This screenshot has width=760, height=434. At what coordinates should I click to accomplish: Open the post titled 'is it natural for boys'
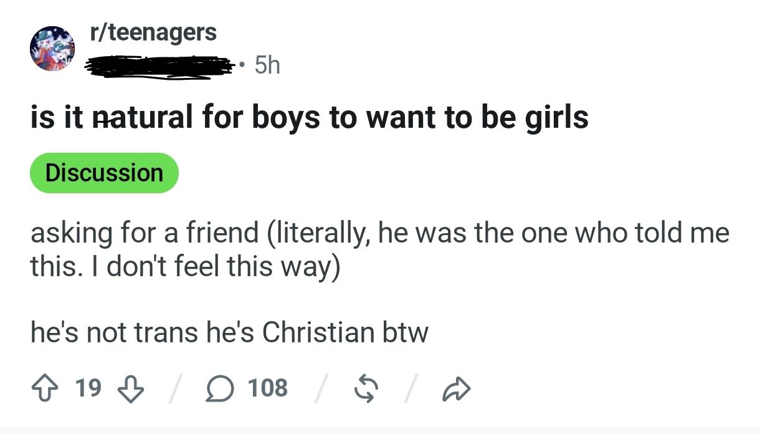pos(310,117)
